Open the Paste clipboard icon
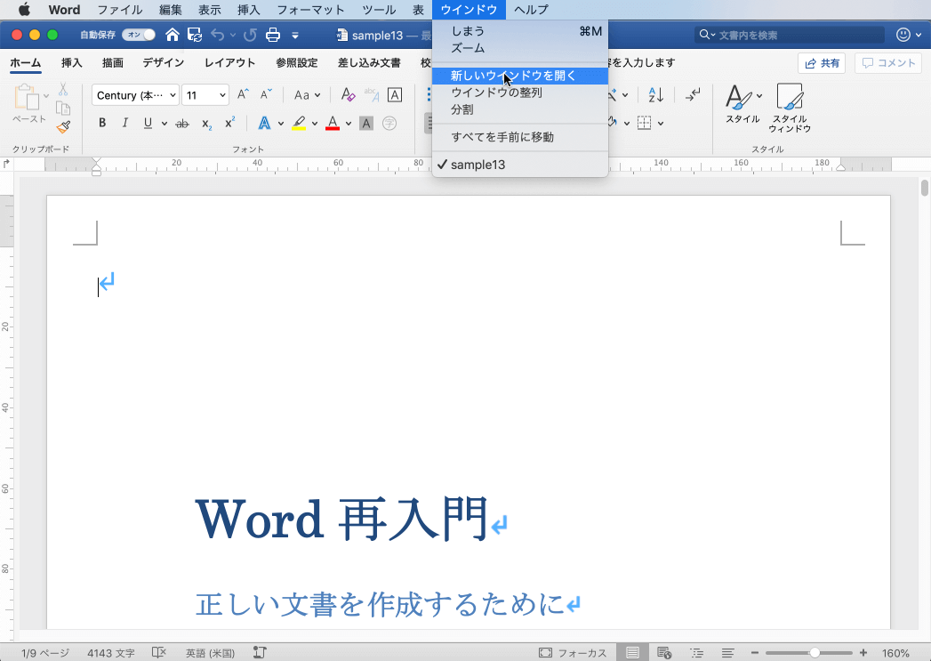 (x=27, y=97)
